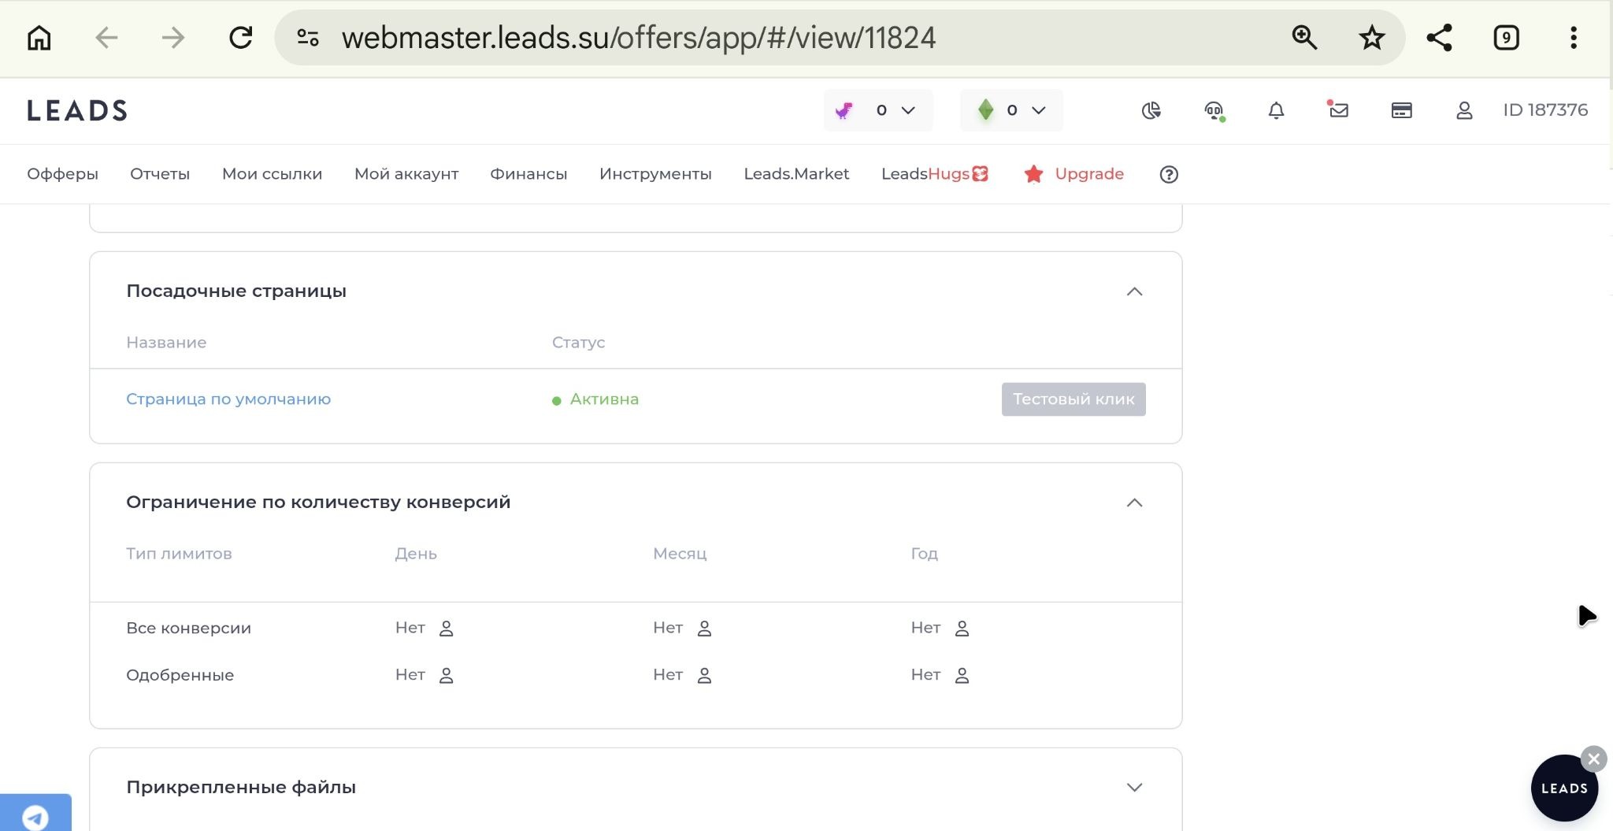Click the LEADS logo
The image size is (1613, 831).
click(x=77, y=110)
